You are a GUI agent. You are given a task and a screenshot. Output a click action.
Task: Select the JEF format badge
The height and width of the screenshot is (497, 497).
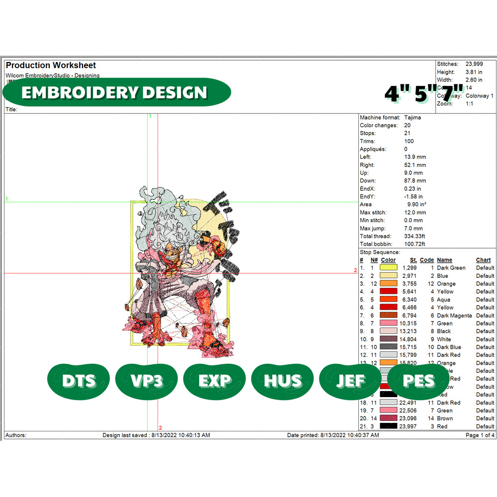pyautogui.click(x=351, y=381)
